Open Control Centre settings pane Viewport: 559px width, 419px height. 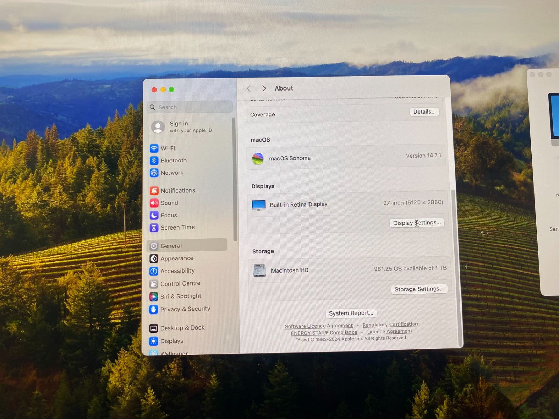pos(180,283)
